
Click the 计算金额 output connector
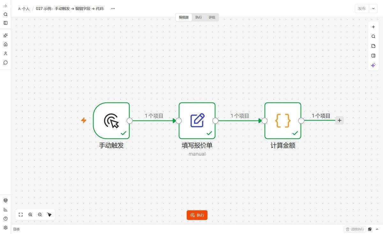301,121
